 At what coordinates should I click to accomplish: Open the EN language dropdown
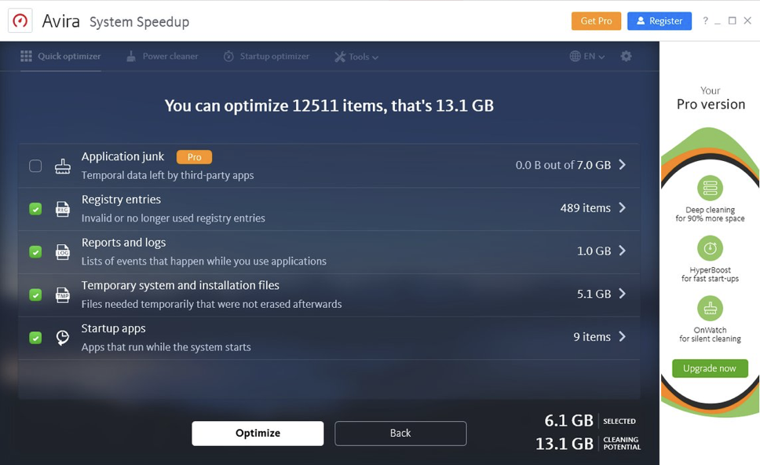point(587,57)
